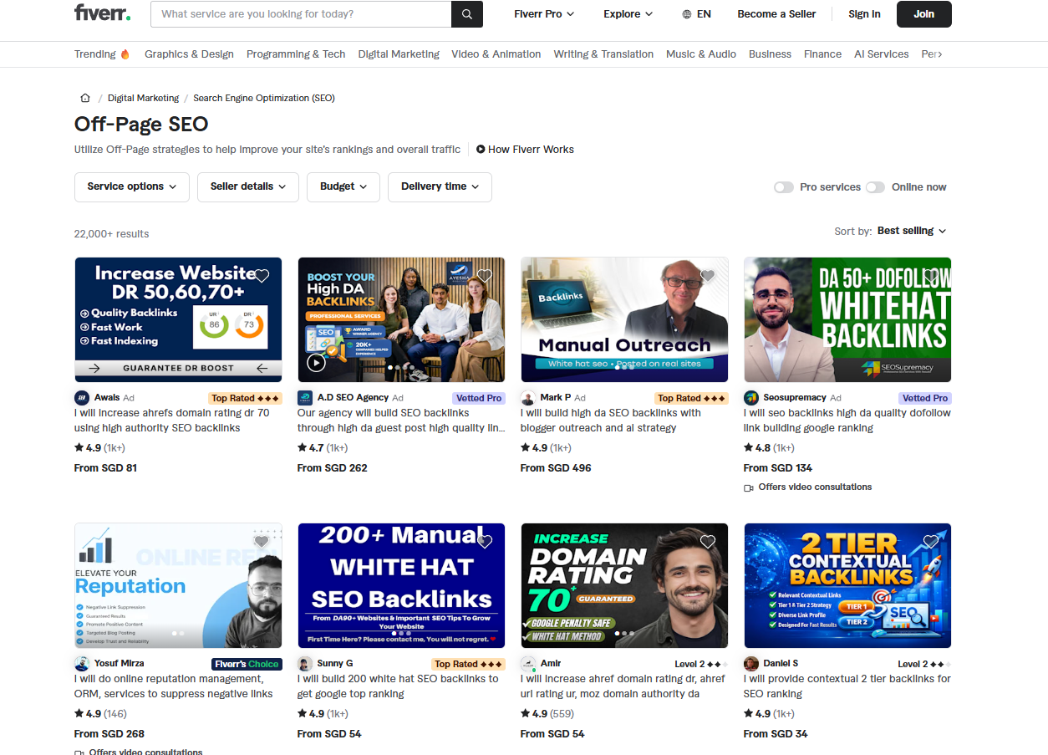Click the globe language icon
1048x755 pixels.
click(687, 14)
